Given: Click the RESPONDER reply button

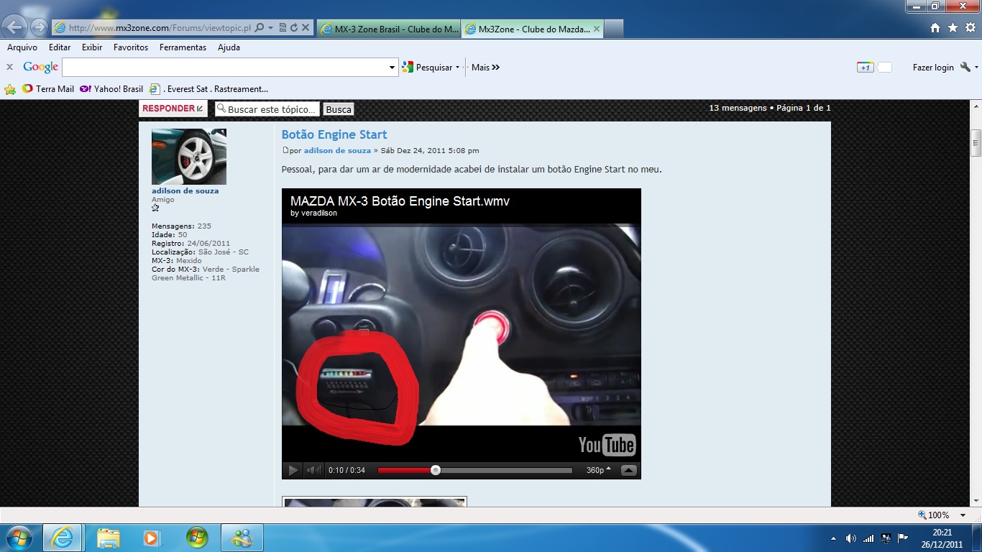Looking at the screenshot, I should [x=173, y=109].
